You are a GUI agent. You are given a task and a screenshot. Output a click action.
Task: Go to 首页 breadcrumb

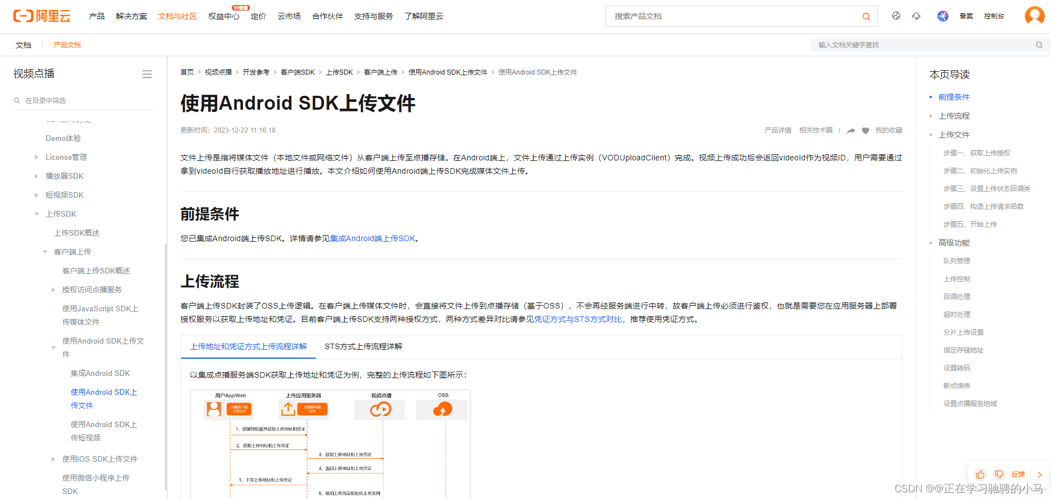click(187, 72)
